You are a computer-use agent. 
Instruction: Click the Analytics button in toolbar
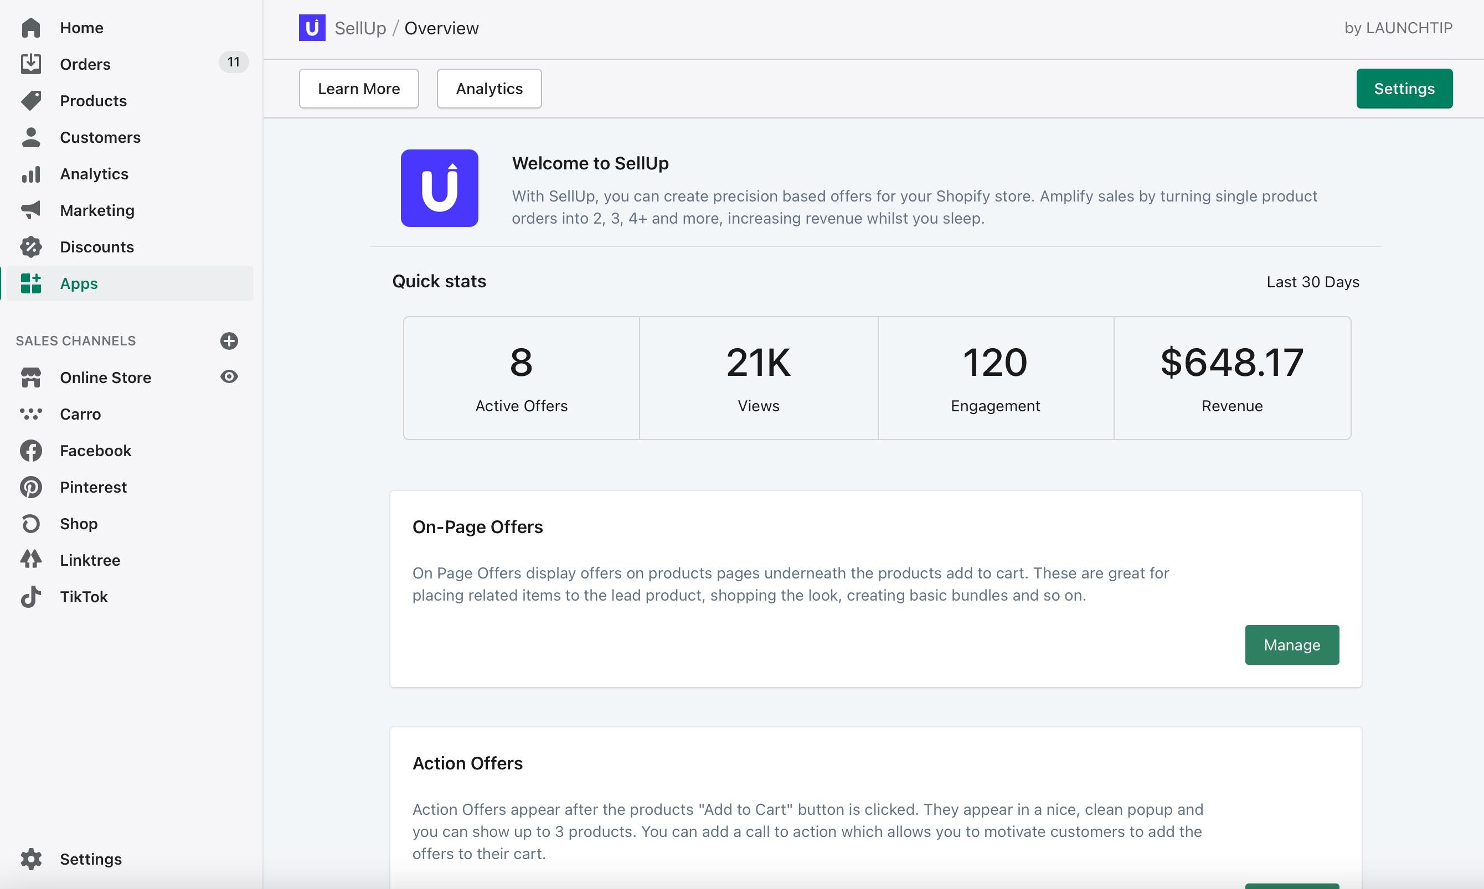[x=489, y=89]
